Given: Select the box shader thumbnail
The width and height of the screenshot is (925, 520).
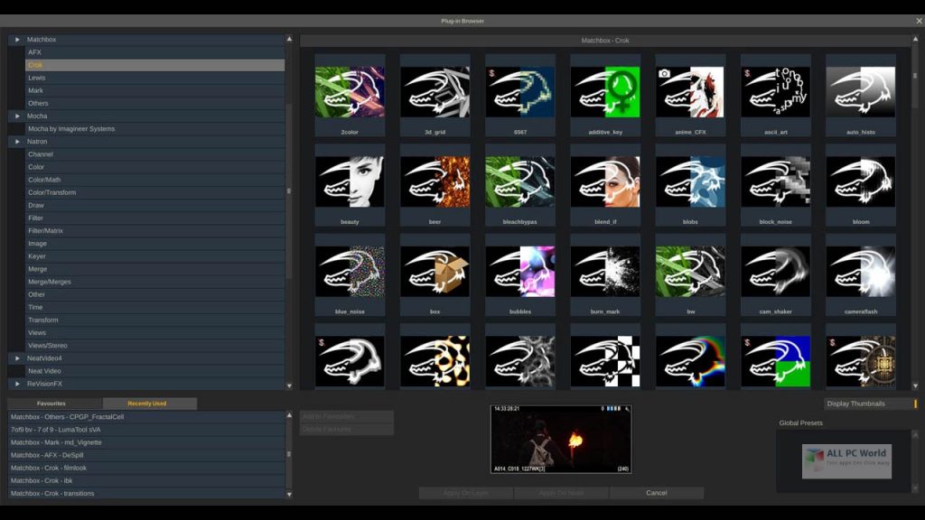Looking at the screenshot, I should pyautogui.click(x=434, y=271).
